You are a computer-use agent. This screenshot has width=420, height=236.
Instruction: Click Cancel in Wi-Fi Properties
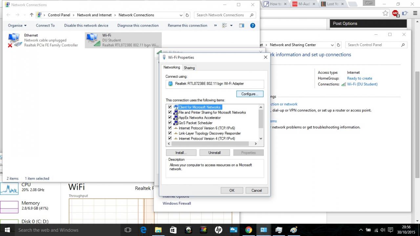(257, 190)
